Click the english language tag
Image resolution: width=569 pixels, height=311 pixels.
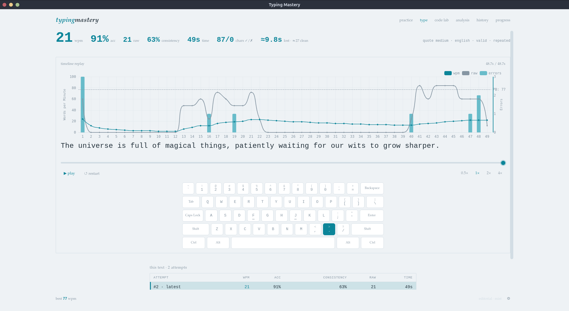tap(462, 41)
